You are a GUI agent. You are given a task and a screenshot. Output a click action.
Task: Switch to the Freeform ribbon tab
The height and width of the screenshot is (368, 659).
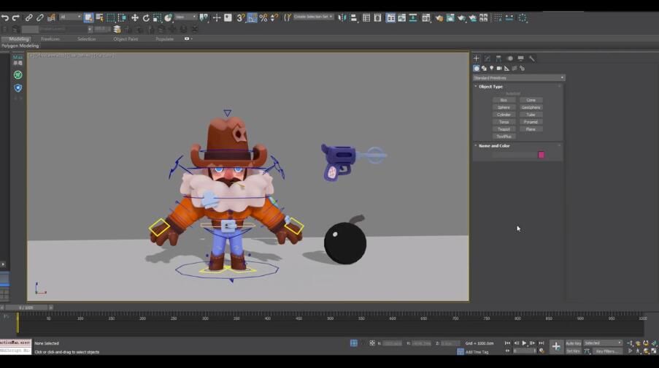pos(50,39)
